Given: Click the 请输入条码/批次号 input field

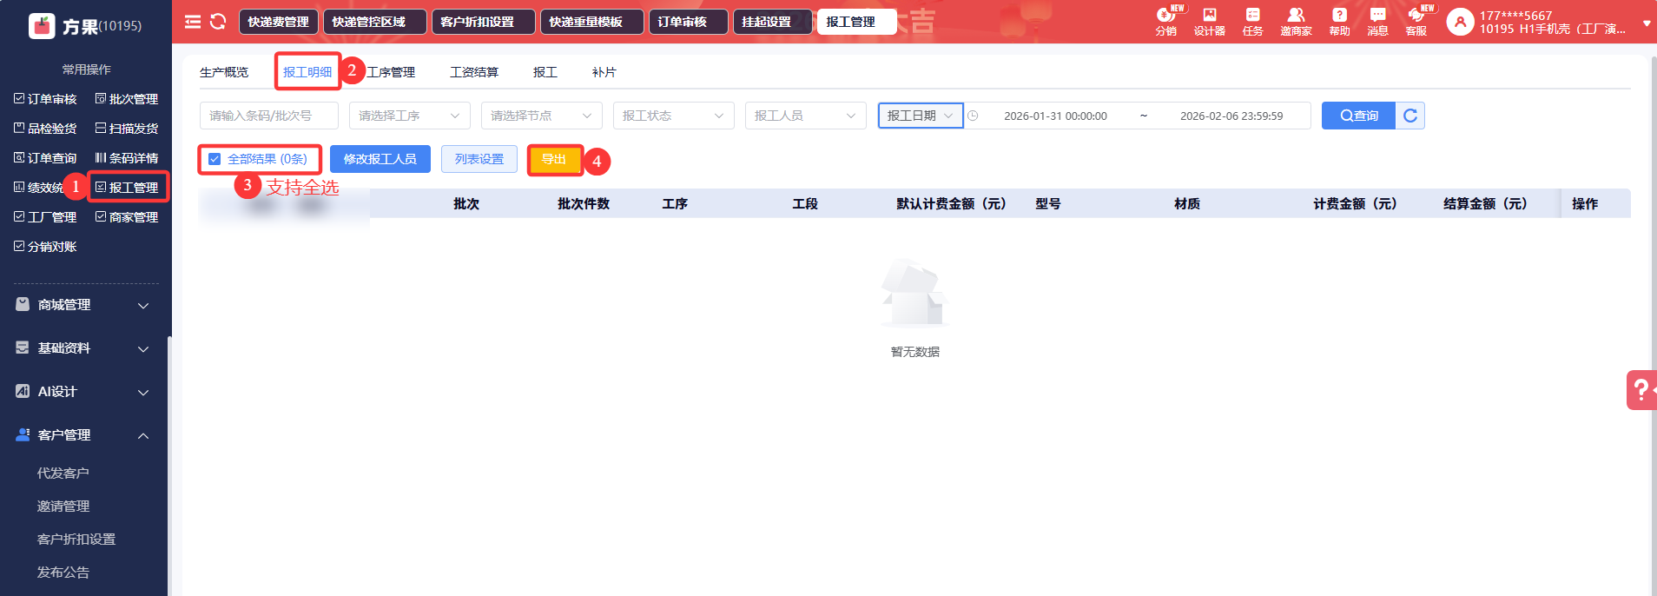Looking at the screenshot, I should tap(269, 116).
